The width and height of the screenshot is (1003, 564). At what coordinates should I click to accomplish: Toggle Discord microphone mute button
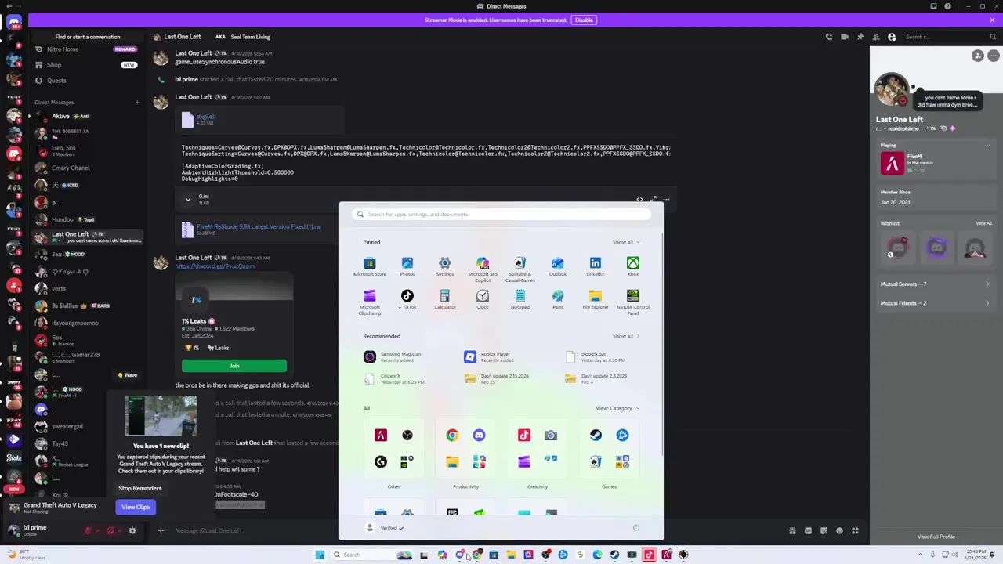coord(89,531)
